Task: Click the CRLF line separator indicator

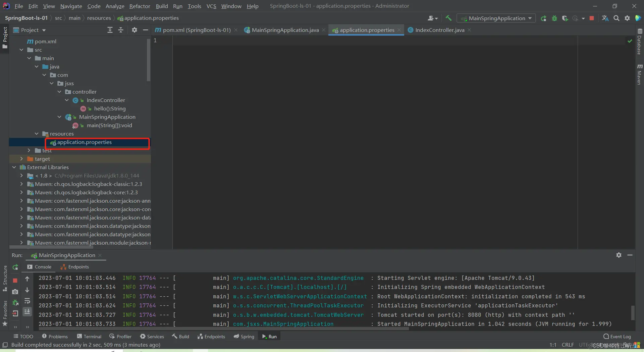Action: pos(568,345)
